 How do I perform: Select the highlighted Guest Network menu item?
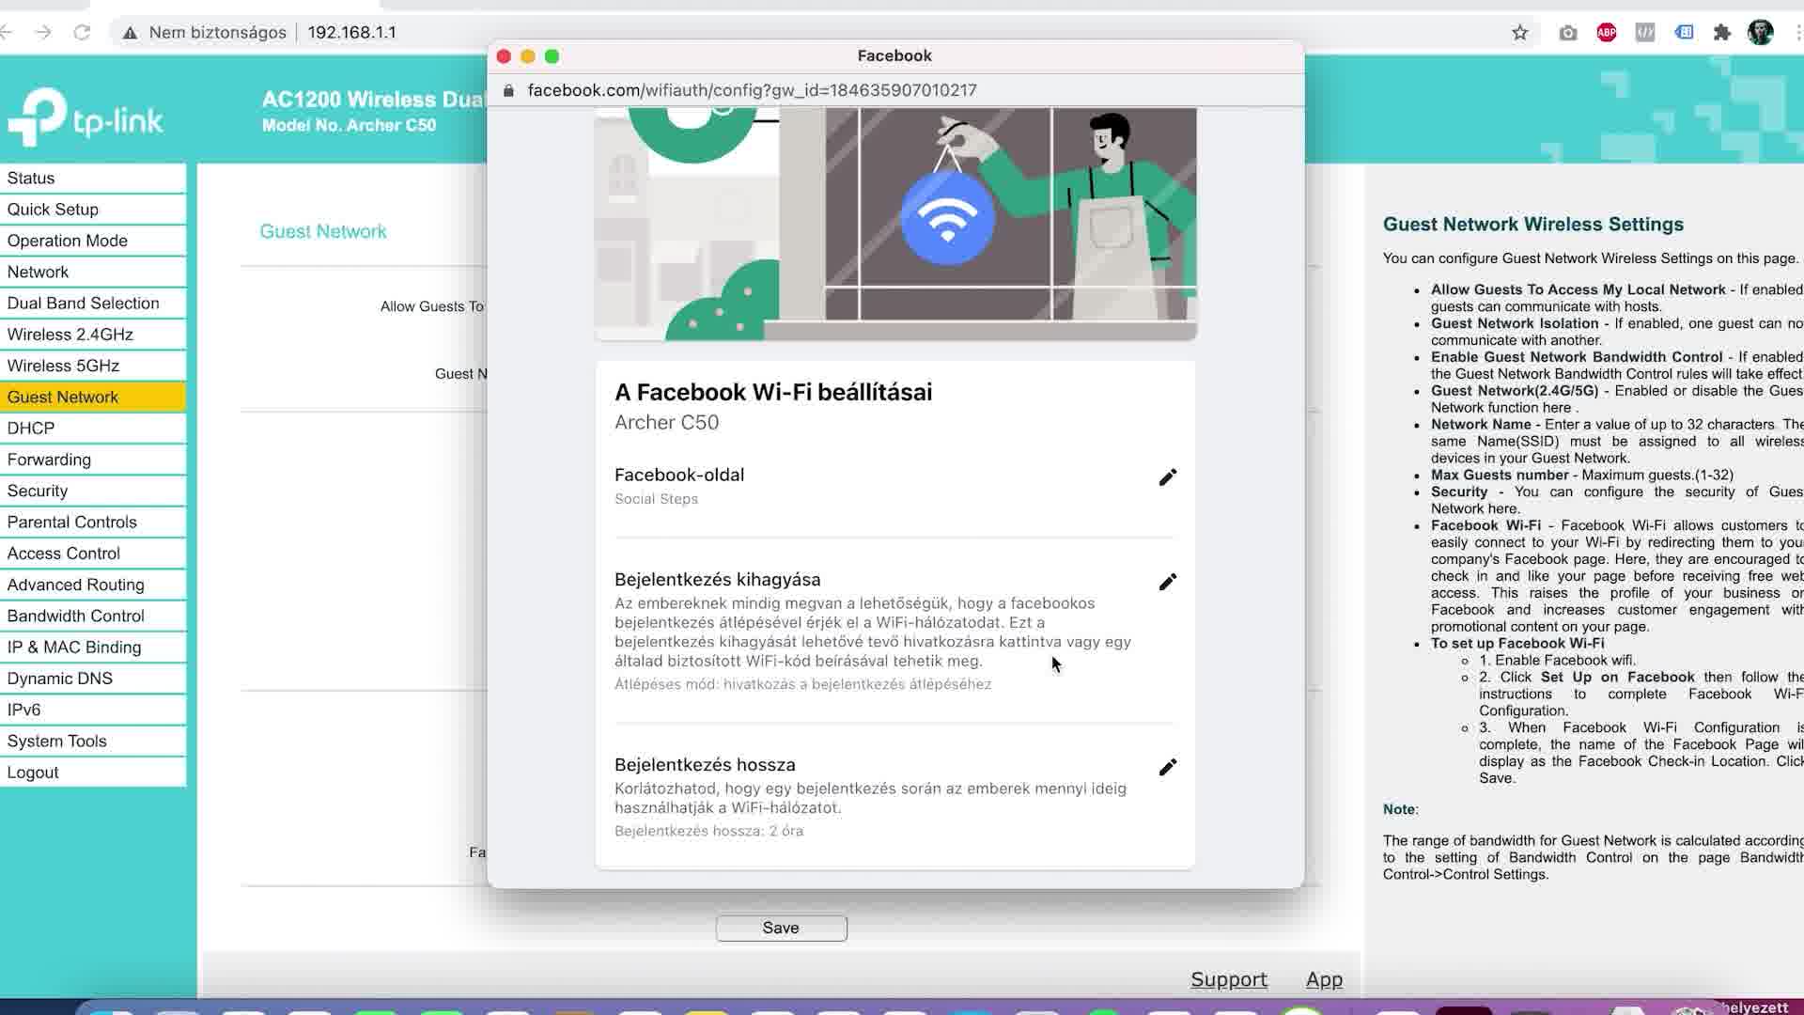click(93, 397)
